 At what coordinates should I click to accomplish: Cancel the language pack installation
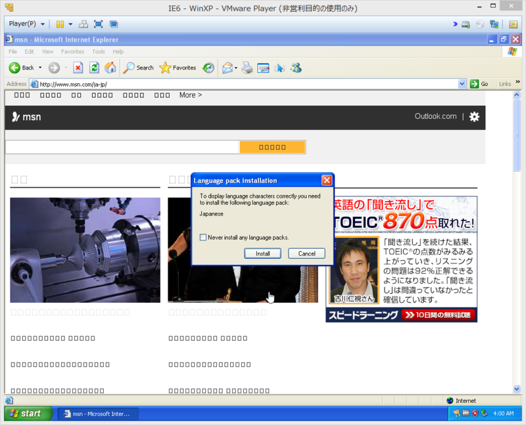[306, 254]
